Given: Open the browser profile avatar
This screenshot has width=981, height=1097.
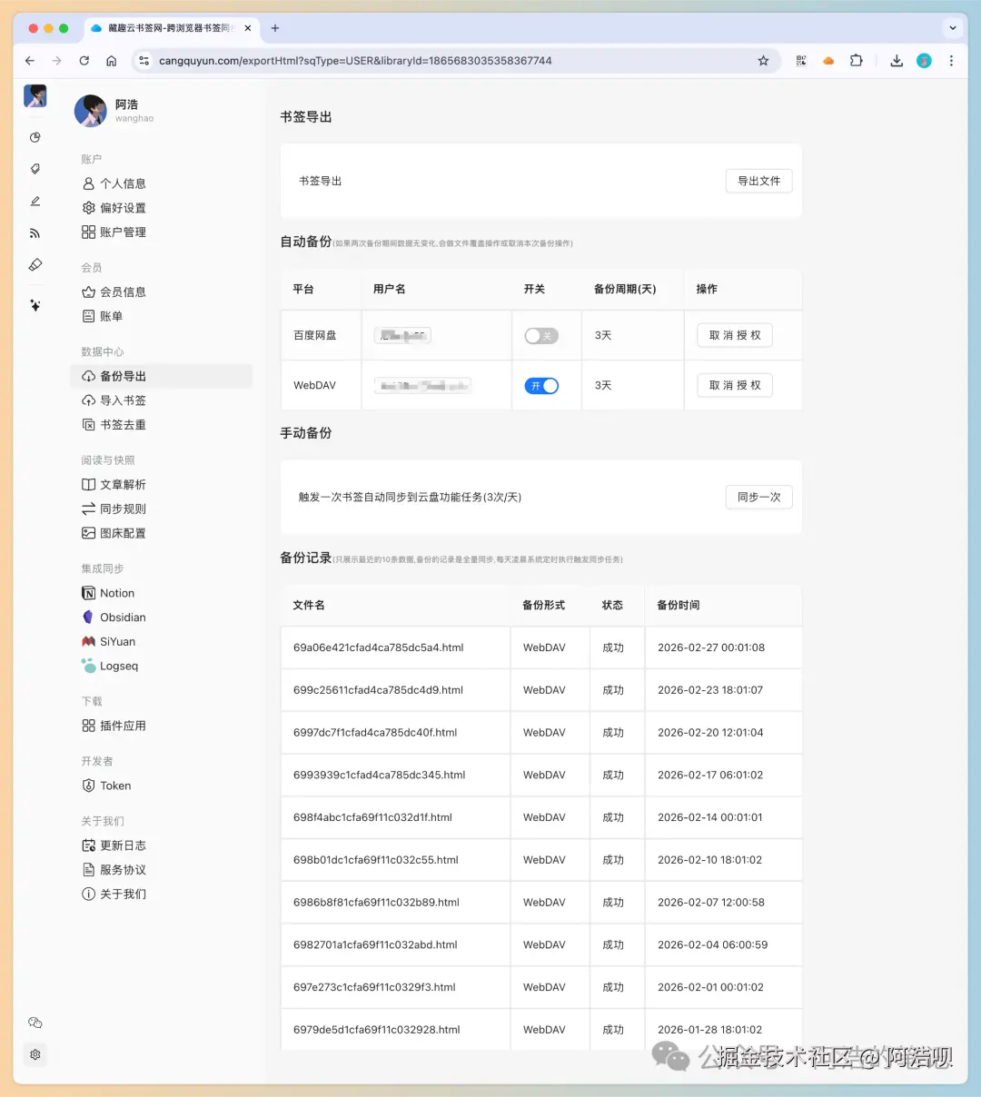Looking at the screenshot, I should (924, 61).
